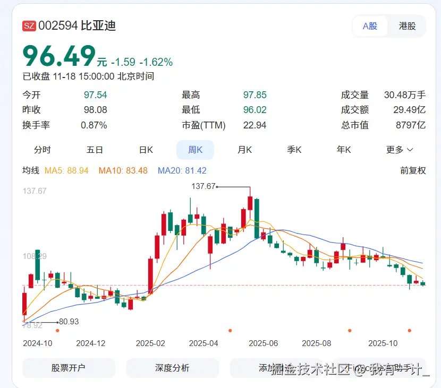Select the A股 market tab
The image size is (441, 388).
[370, 26]
